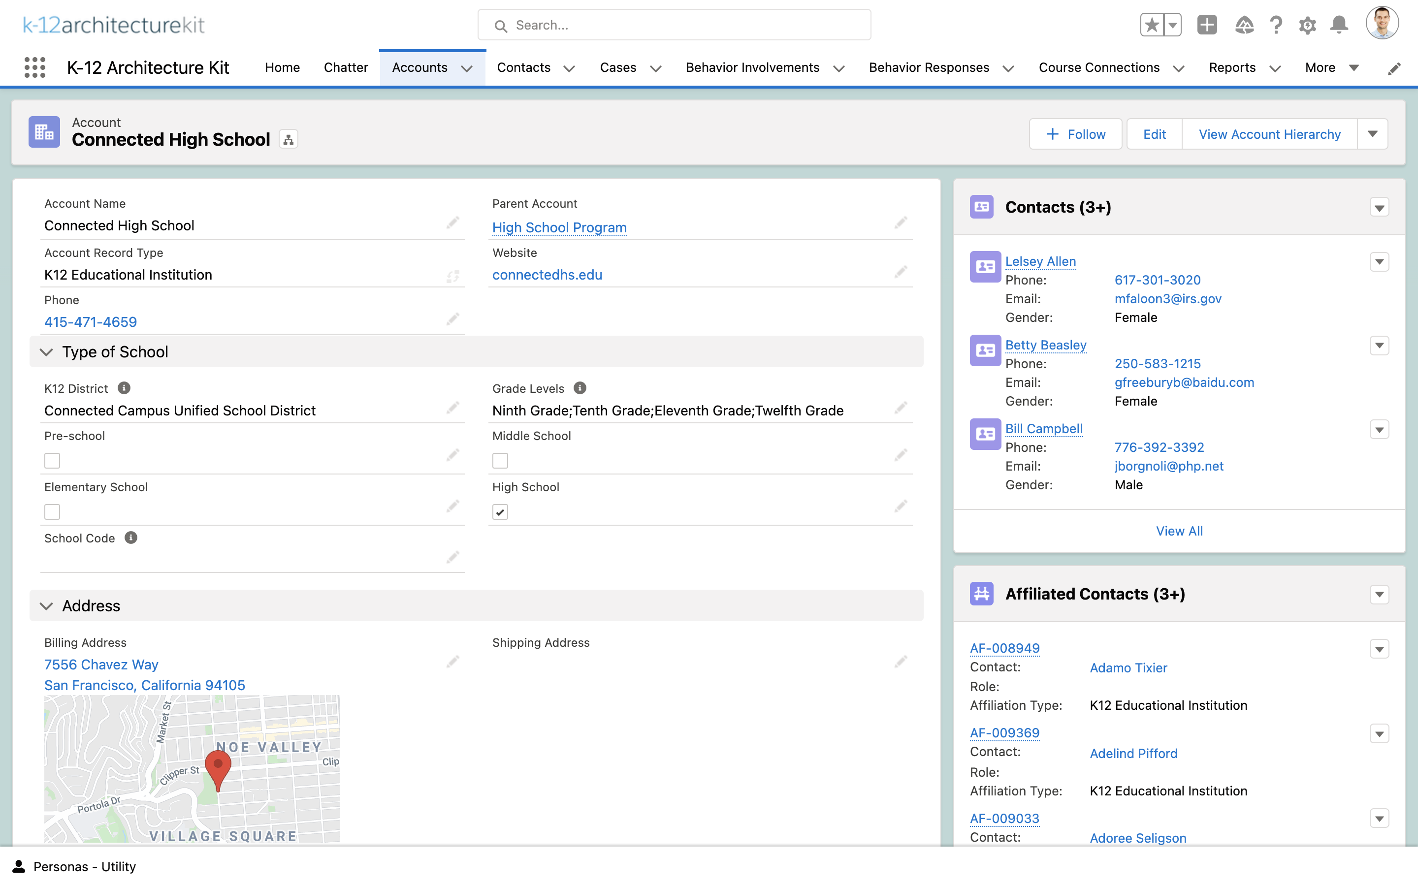This screenshot has height=886, width=1418.
Task: Select the Behavior Involvements menu item
Action: [752, 67]
